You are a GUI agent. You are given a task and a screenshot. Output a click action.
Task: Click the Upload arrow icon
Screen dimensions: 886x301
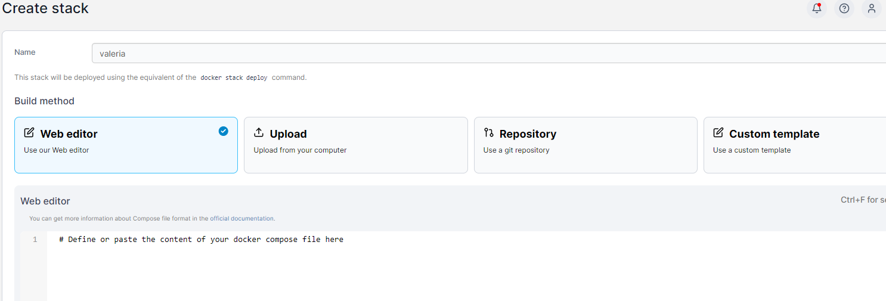[x=259, y=133]
